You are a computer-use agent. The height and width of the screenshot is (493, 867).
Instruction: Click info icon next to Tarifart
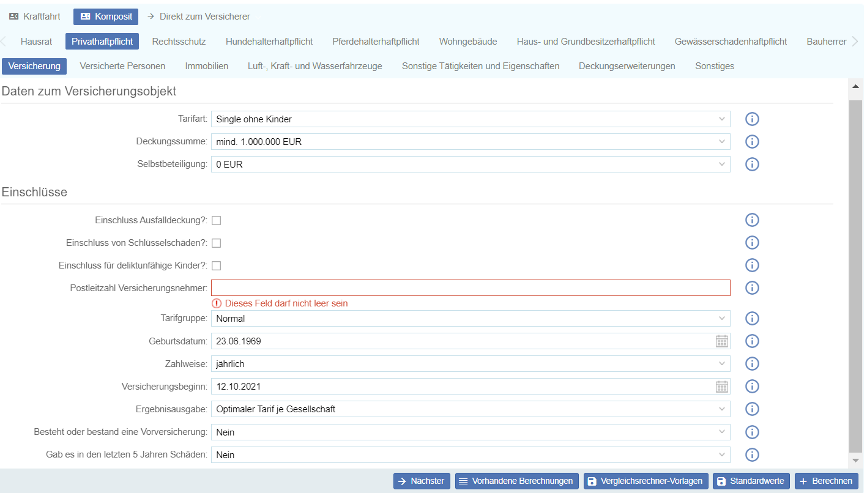coord(752,119)
